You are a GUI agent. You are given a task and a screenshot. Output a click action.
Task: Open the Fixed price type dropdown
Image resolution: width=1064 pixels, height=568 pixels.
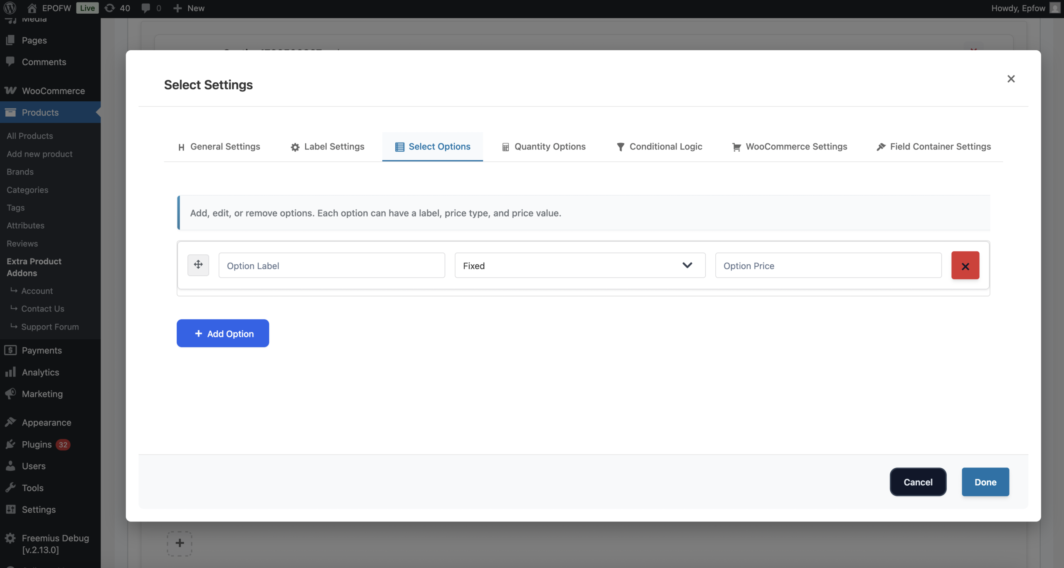[x=580, y=266]
